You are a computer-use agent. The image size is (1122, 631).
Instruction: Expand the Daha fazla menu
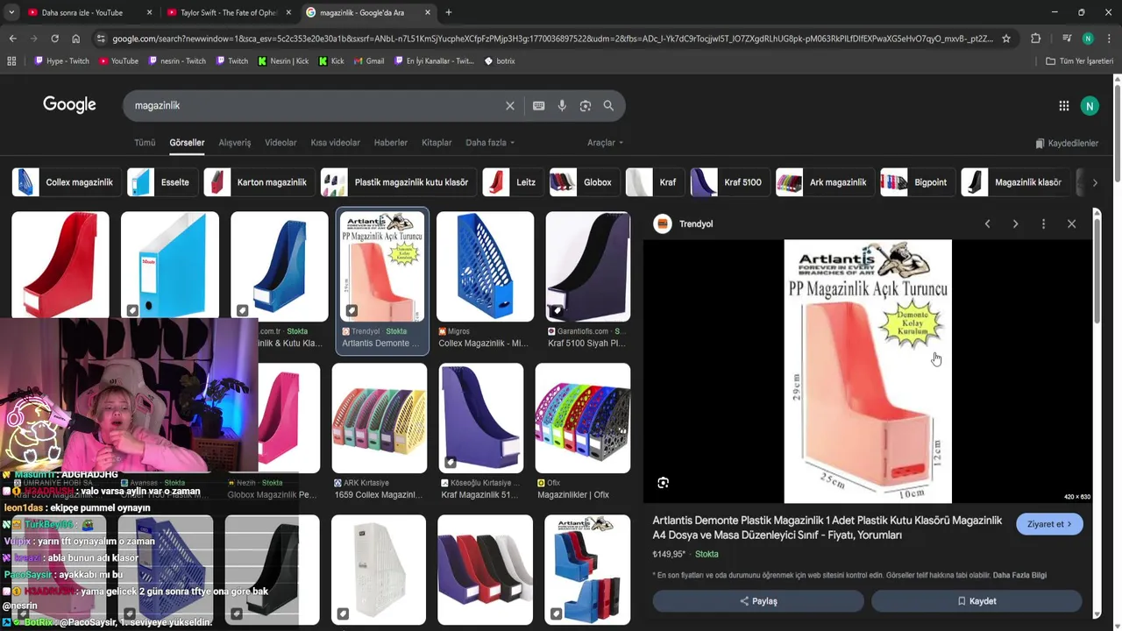490,143
